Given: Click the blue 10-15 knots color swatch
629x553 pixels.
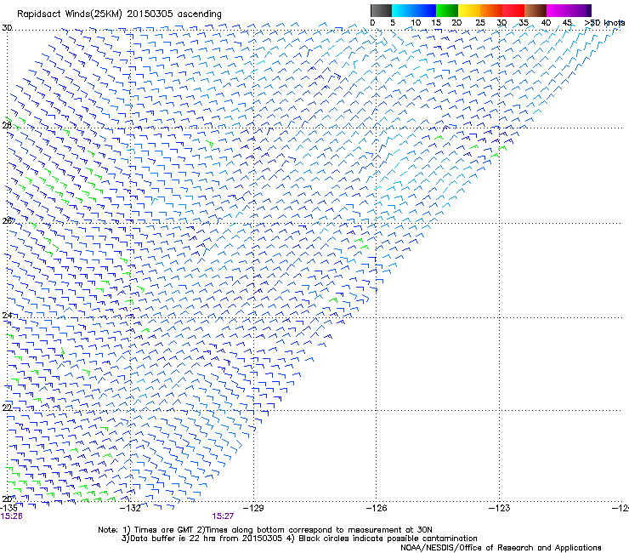Looking at the screenshot, I should tap(425, 10).
